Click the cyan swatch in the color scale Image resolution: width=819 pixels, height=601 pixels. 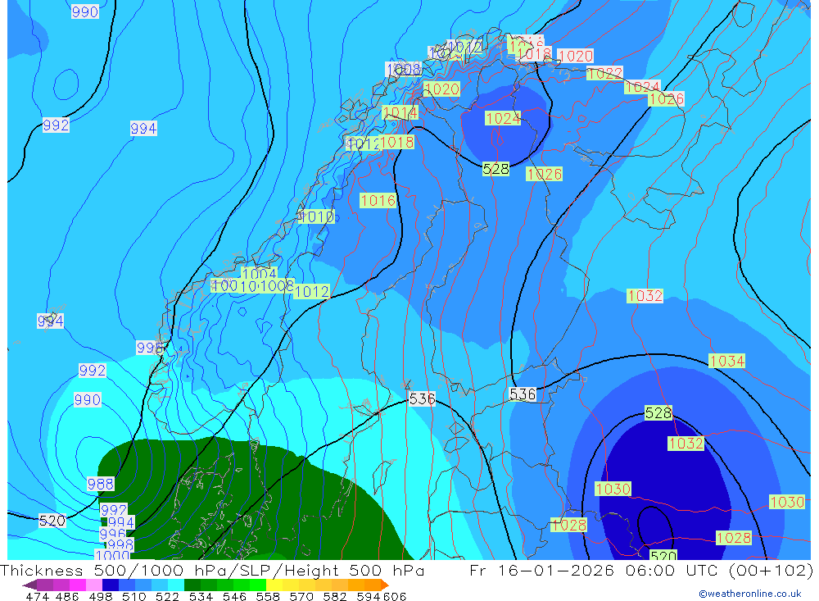176,585
